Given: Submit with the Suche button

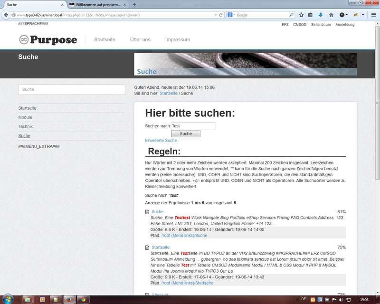Looking at the screenshot, I should coord(186,133).
